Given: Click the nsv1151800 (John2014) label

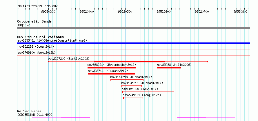Looking at the screenshot, I should [140, 89].
